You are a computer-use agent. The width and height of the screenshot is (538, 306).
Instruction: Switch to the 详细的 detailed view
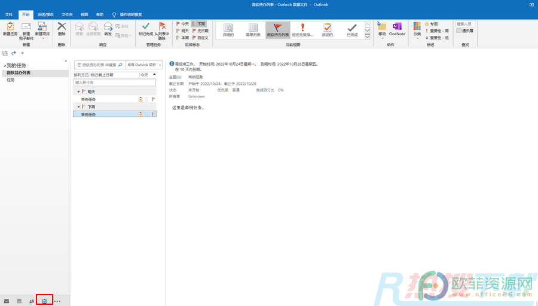point(228,30)
